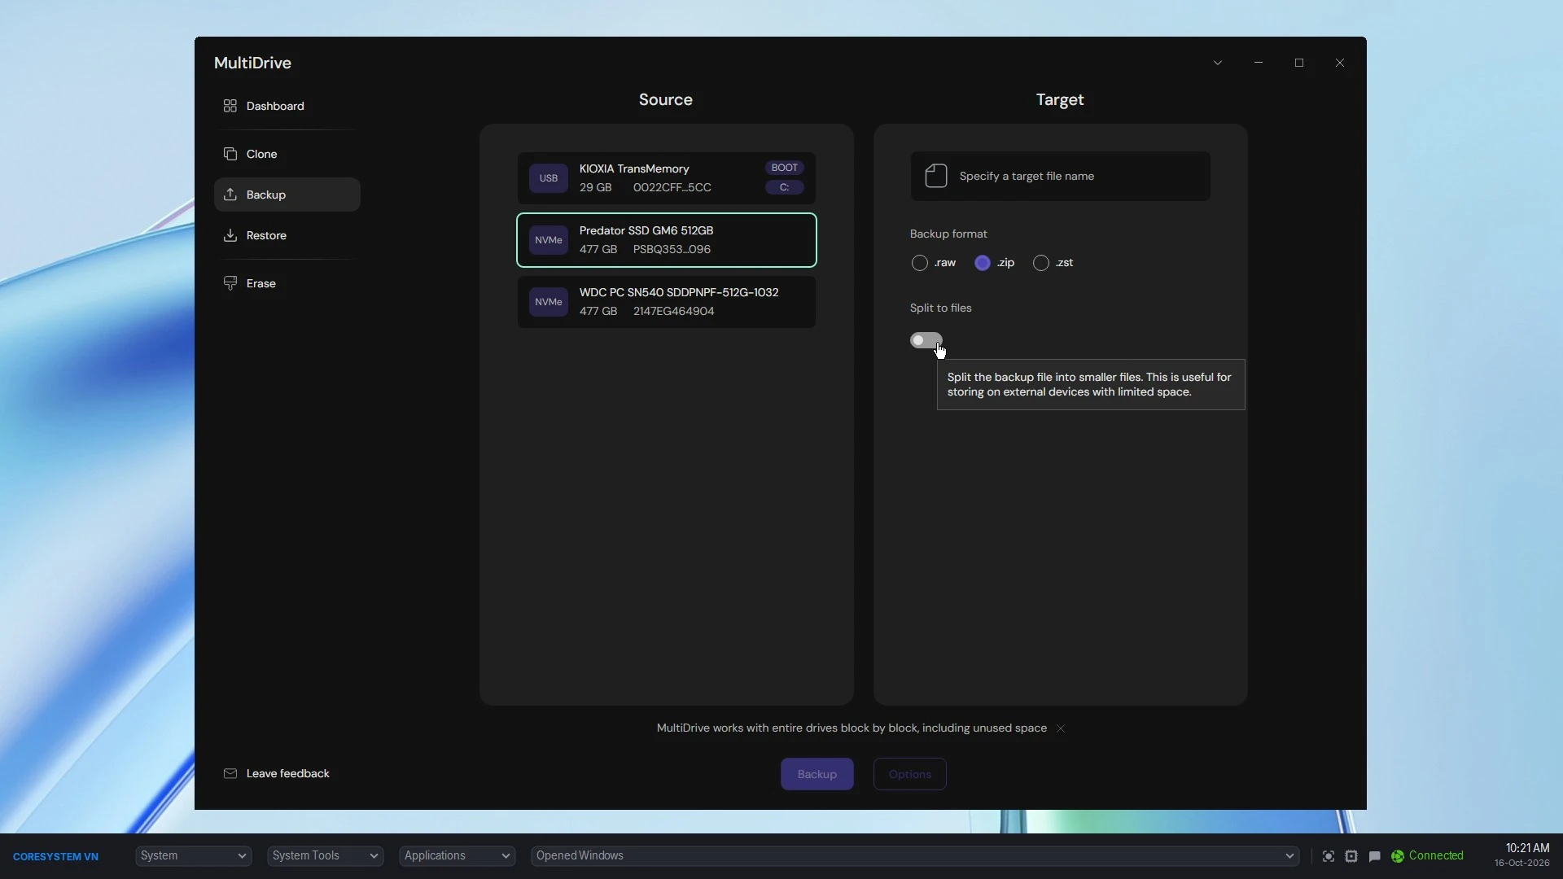Click the NVMe badge on Predator SSD
Viewport: 1563px width, 879px height.
click(548, 239)
